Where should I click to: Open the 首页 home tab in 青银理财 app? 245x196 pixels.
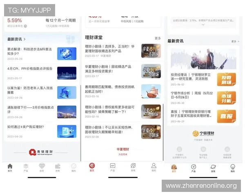tap(10, 168)
